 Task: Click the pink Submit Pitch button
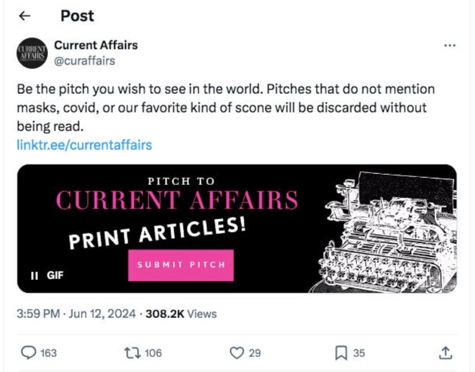(180, 265)
